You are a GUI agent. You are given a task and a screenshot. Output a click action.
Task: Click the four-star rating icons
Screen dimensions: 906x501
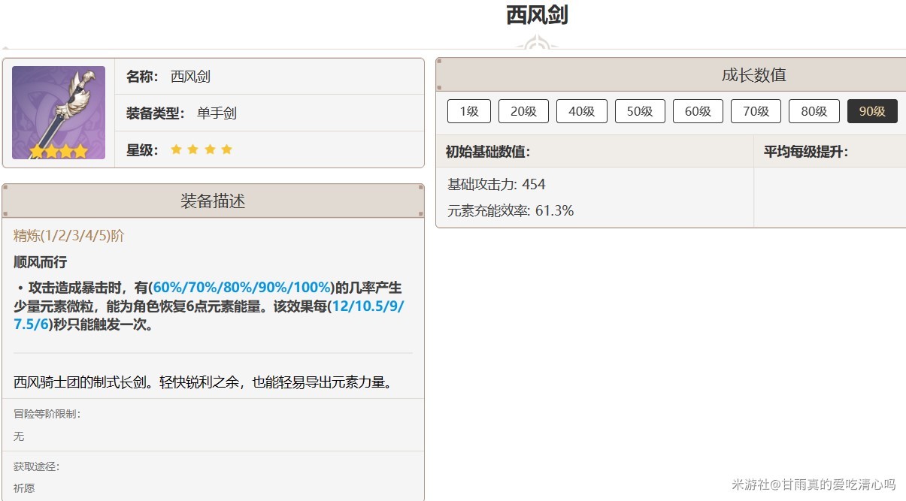point(201,150)
